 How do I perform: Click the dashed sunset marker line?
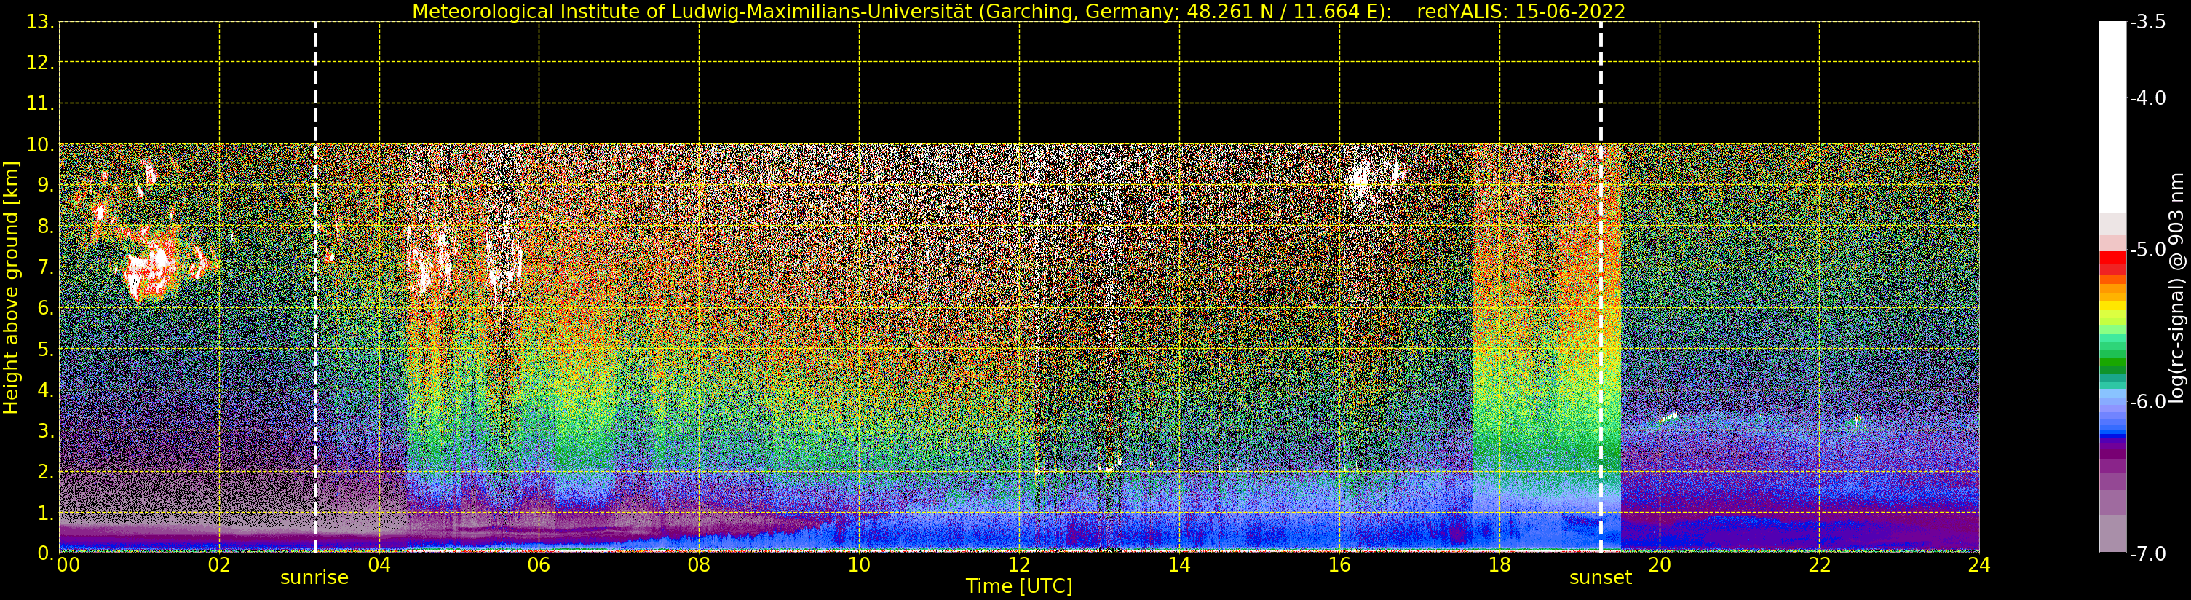pyautogui.click(x=1601, y=287)
